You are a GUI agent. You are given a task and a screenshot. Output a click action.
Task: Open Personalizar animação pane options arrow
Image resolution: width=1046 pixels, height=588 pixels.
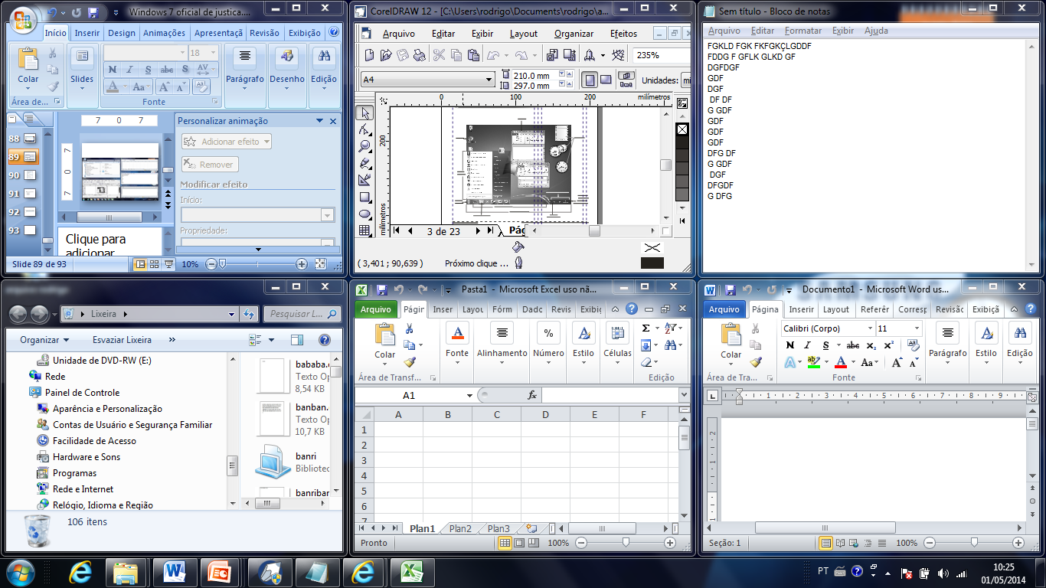click(320, 121)
